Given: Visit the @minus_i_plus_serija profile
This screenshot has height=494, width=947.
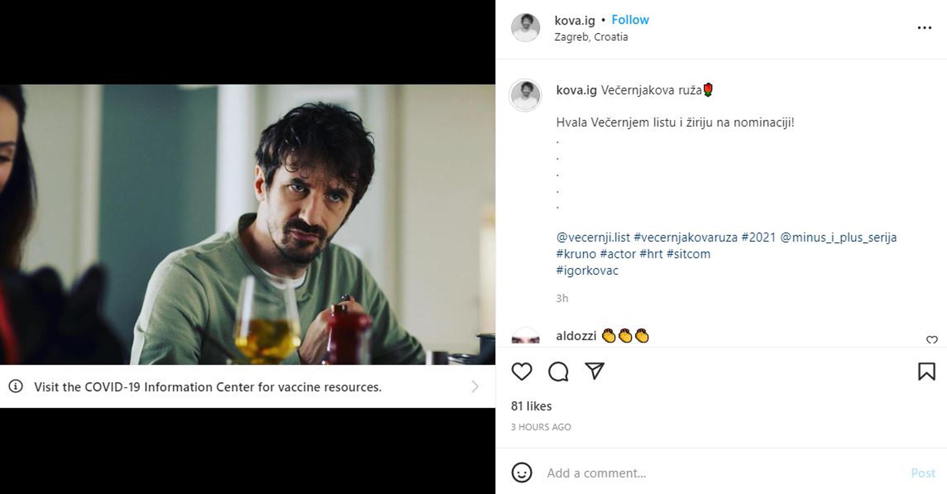Looking at the screenshot, I should (x=838, y=237).
